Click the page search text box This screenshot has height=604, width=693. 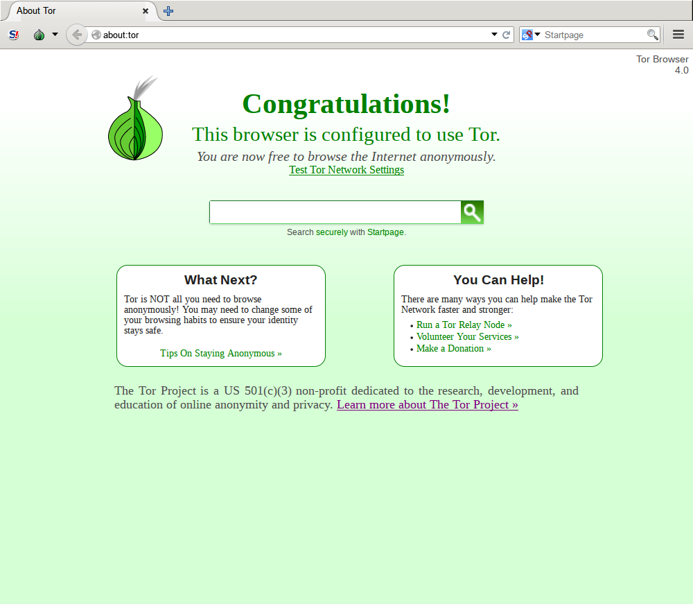click(x=335, y=212)
